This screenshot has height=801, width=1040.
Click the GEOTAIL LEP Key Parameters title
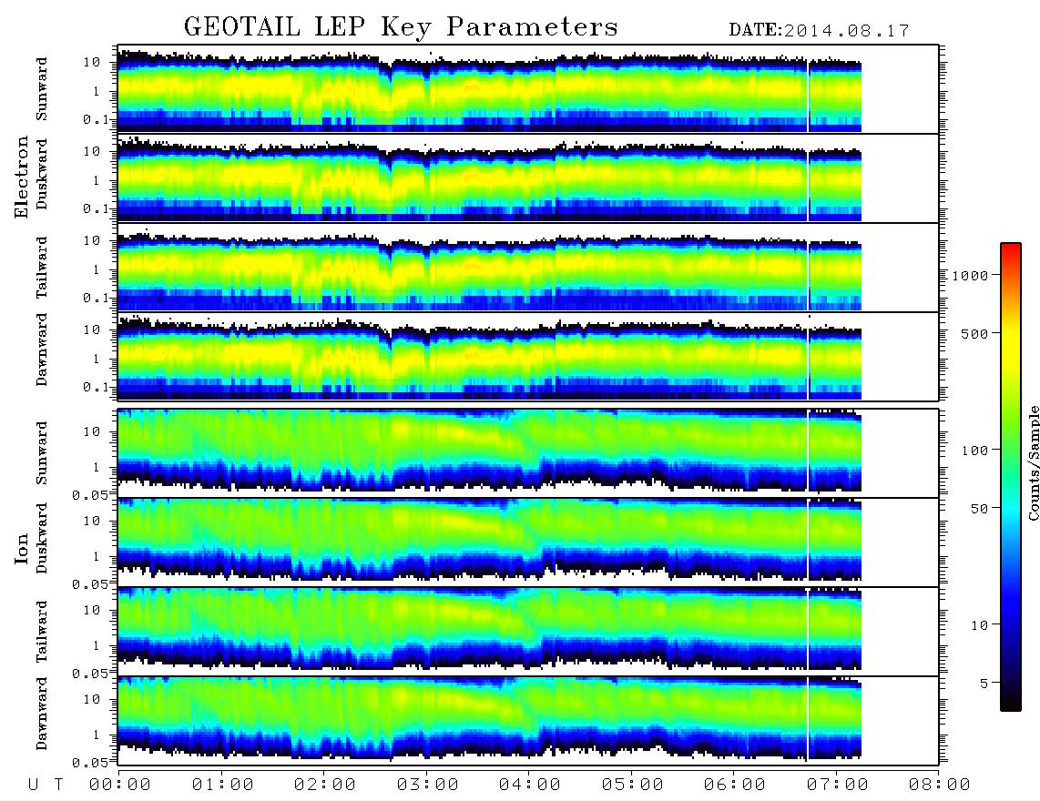(401, 27)
